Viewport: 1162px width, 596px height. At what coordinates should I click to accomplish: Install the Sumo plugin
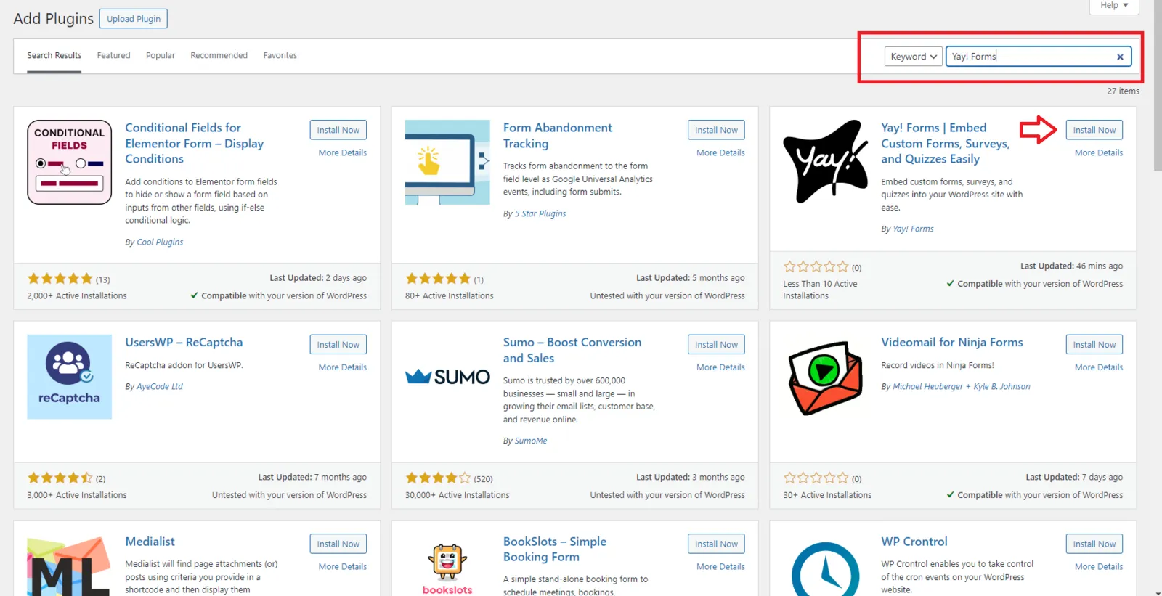click(x=716, y=345)
